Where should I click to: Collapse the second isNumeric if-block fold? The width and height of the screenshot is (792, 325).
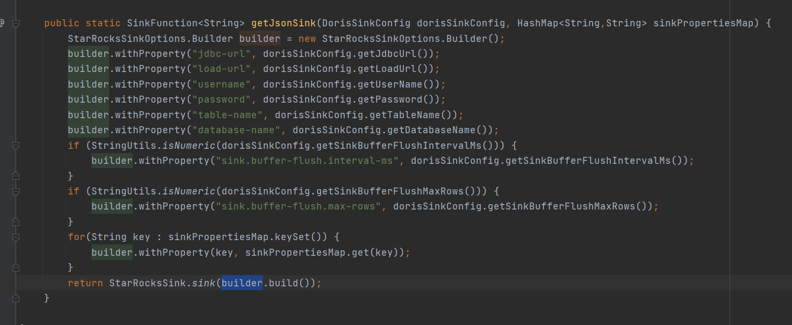click(16, 191)
